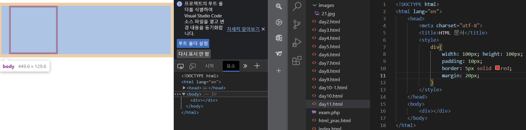Add a new Edge sidebar app
This screenshot has height=130, width=526.
[x=279, y=71]
